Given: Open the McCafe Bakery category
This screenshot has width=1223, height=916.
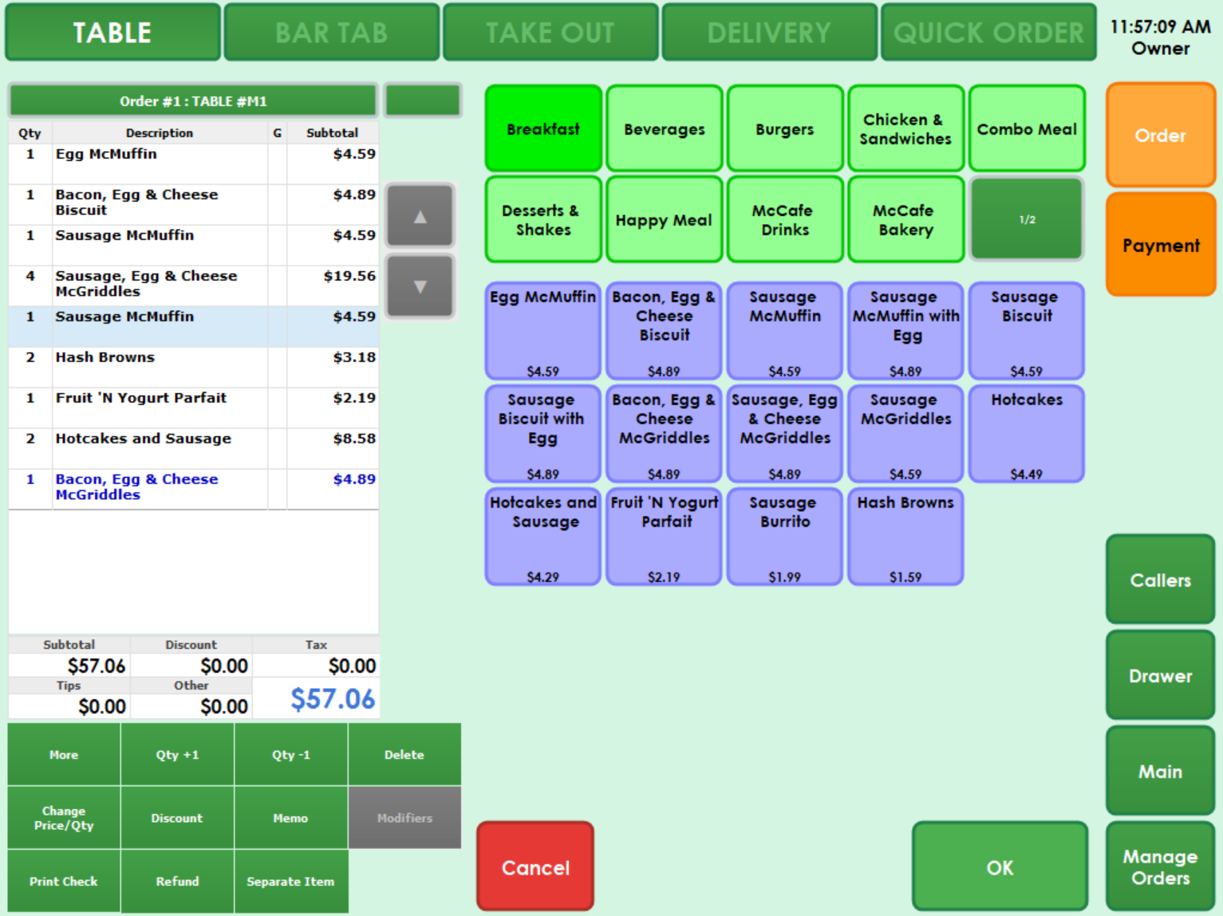Looking at the screenshot, I should click(x=906, y=219).
